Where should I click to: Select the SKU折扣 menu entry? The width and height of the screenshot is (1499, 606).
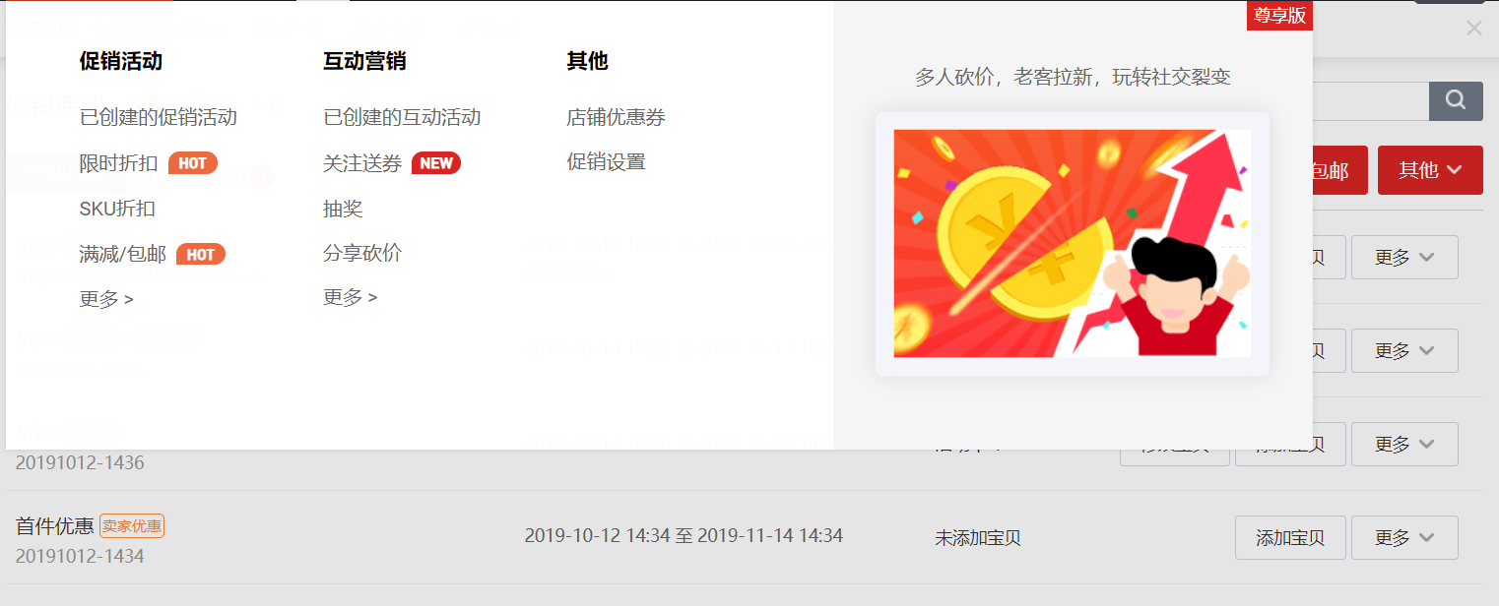117,209
